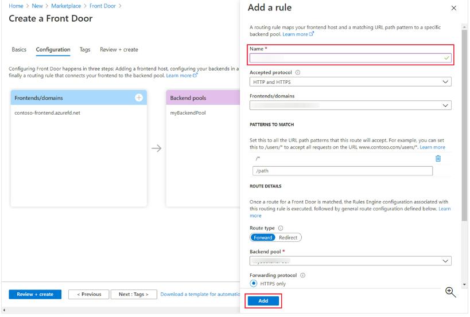Screen dimensions: 470x317
Task: Click the Forwarding protocol info icon
Action: pos(302,275)
